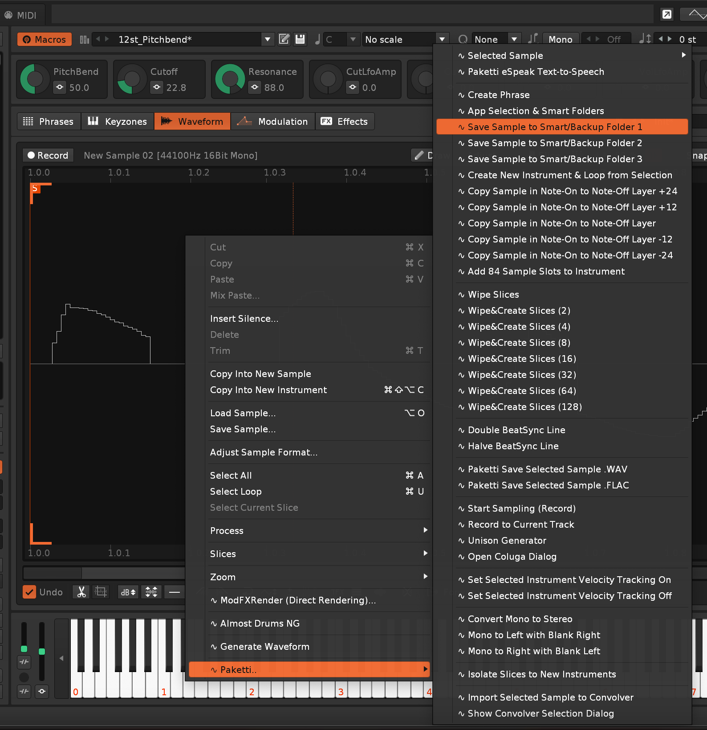Select Wipe Slices in Paketti menu
Screen dimensions: 707x730
tap(493, 295)
